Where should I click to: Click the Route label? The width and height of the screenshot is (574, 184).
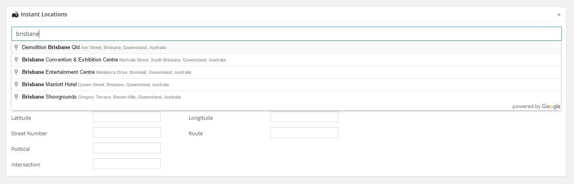(196, 134)
